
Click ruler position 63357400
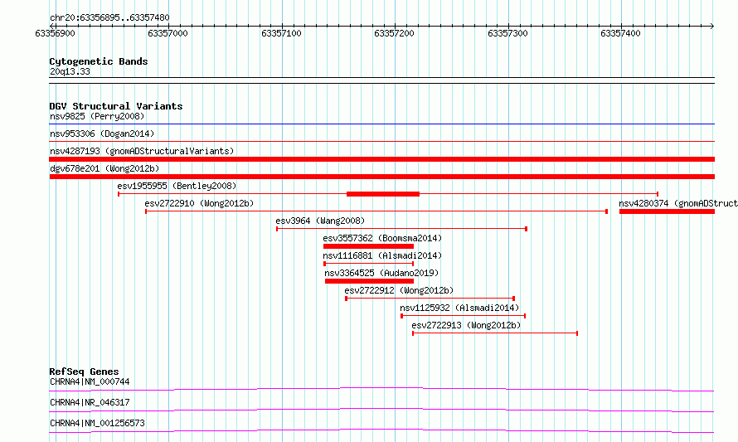tap(620, 33)
